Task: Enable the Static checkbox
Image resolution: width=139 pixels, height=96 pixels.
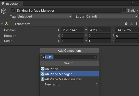Action: 124,10
